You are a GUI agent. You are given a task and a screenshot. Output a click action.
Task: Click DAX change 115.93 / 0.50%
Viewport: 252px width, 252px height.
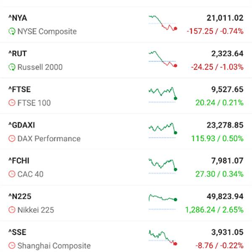[x=219, y=138]
